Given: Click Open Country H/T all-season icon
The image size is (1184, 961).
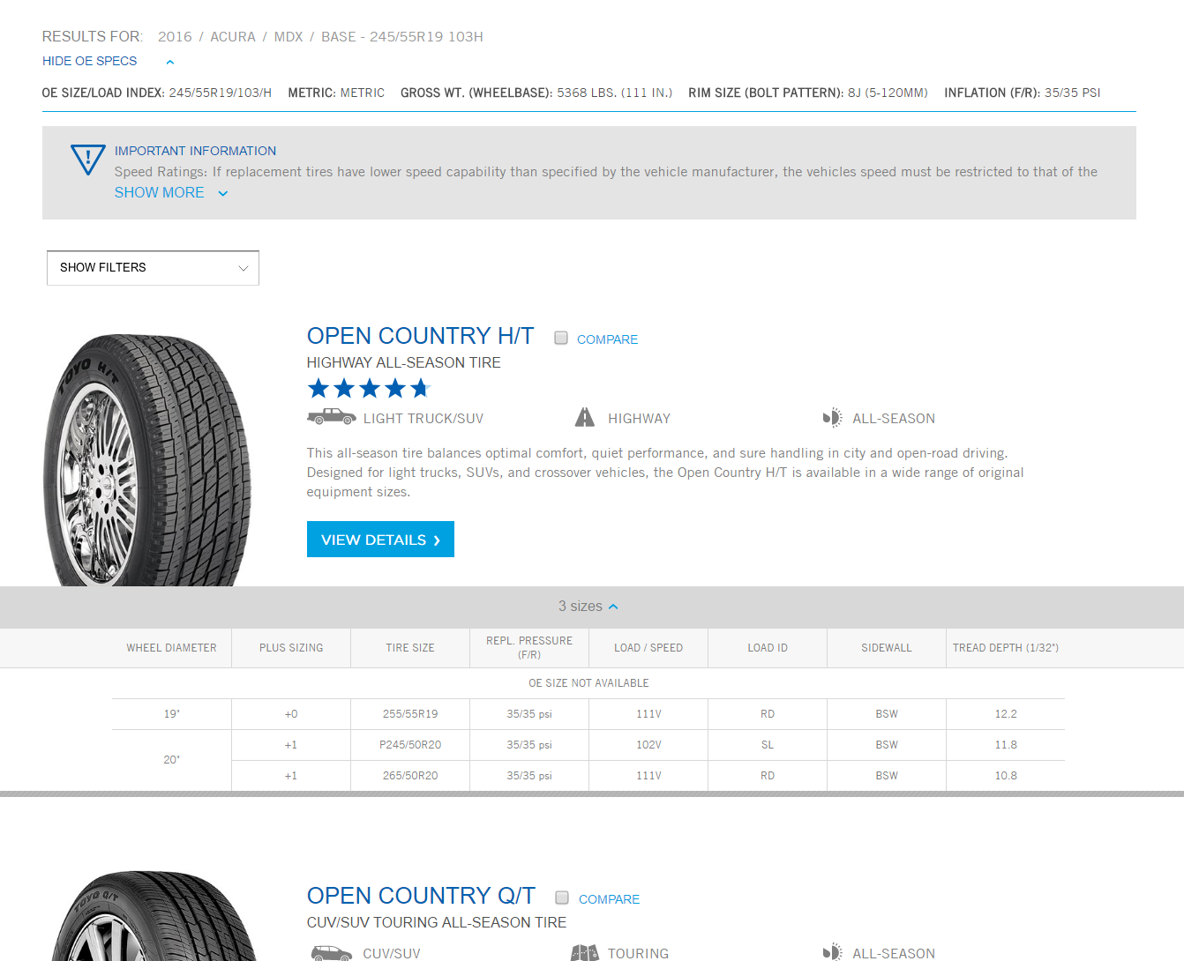Looking at the screenshot, I should [832, 418].
